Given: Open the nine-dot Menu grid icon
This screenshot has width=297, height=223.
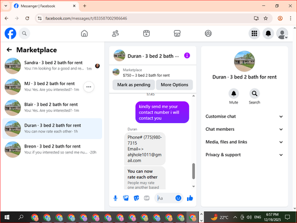Looking at the screenshot, I should (254, 33).
